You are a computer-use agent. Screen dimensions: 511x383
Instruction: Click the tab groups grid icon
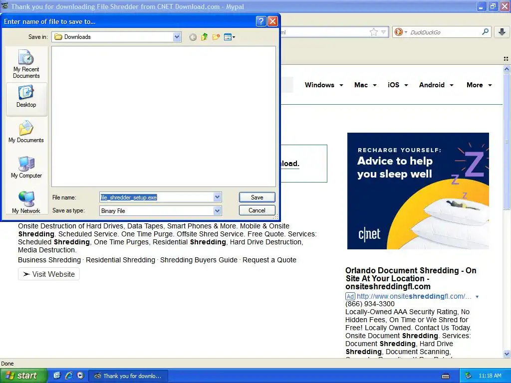[x=506, y=59]
